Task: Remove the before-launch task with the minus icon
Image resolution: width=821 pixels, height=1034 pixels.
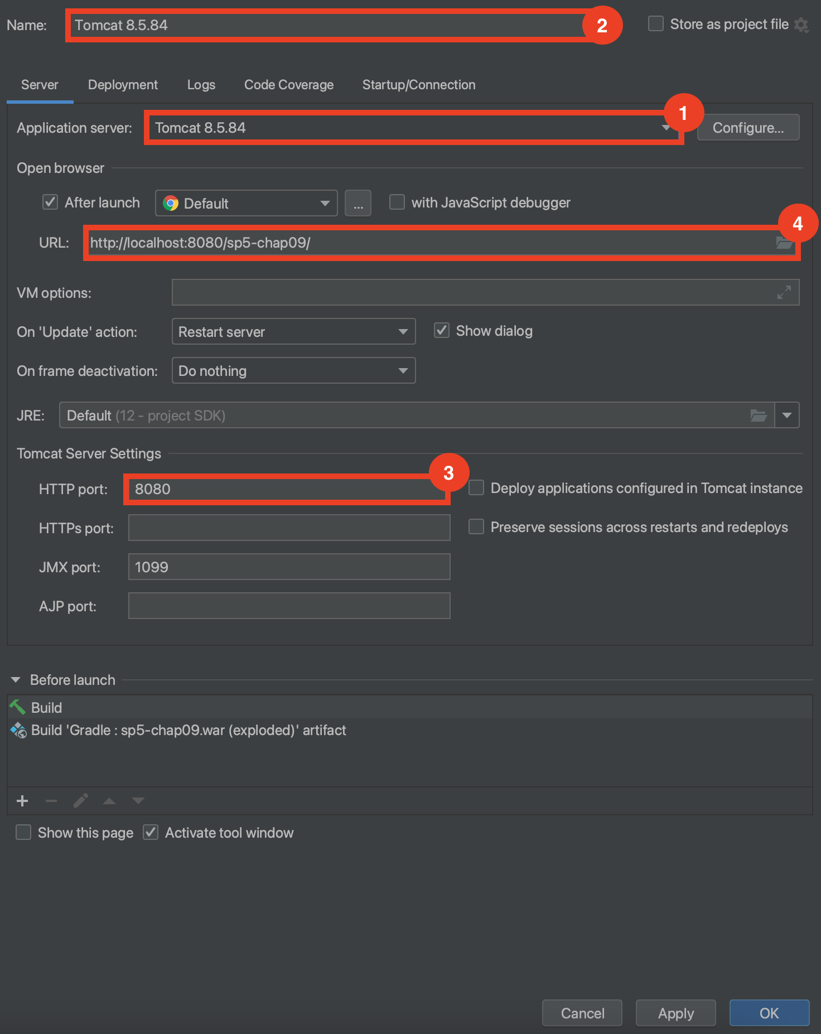Action: (51, 801)
